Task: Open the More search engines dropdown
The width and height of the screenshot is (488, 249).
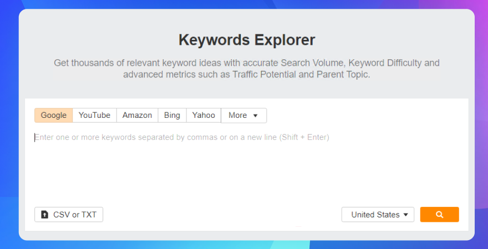Action: pyautogui.click(x=243, y=115)
